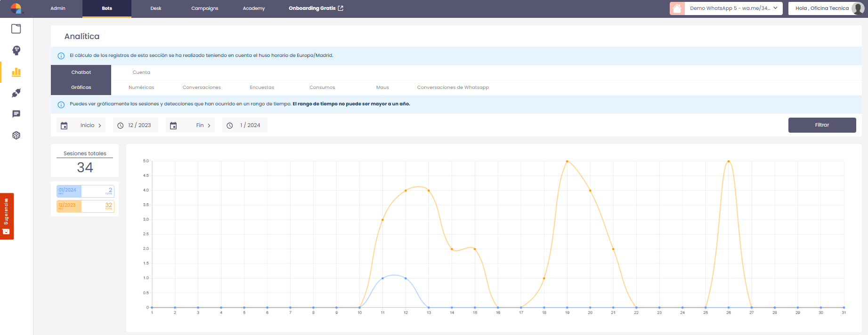Click the colorful app logo
The image size is (868, 335).
click(x=16, y=8)
